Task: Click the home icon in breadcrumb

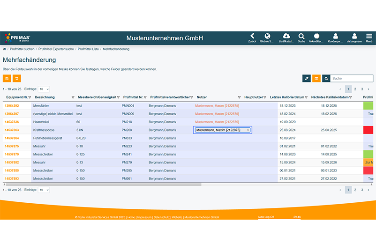Action: 5,49
